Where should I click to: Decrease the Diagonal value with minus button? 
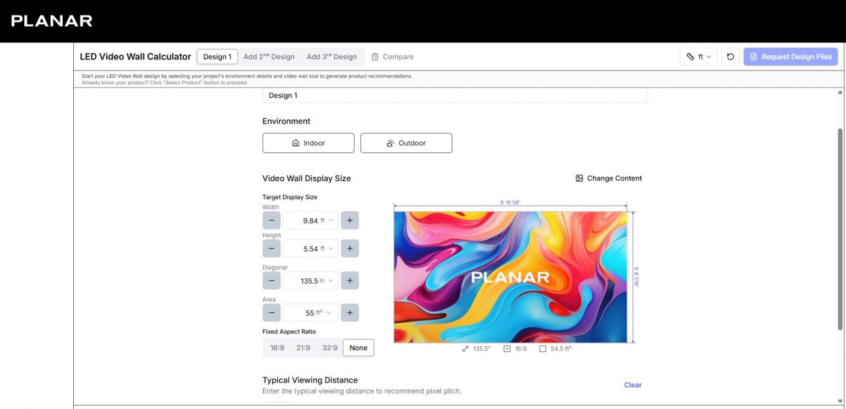coord(271,280)
